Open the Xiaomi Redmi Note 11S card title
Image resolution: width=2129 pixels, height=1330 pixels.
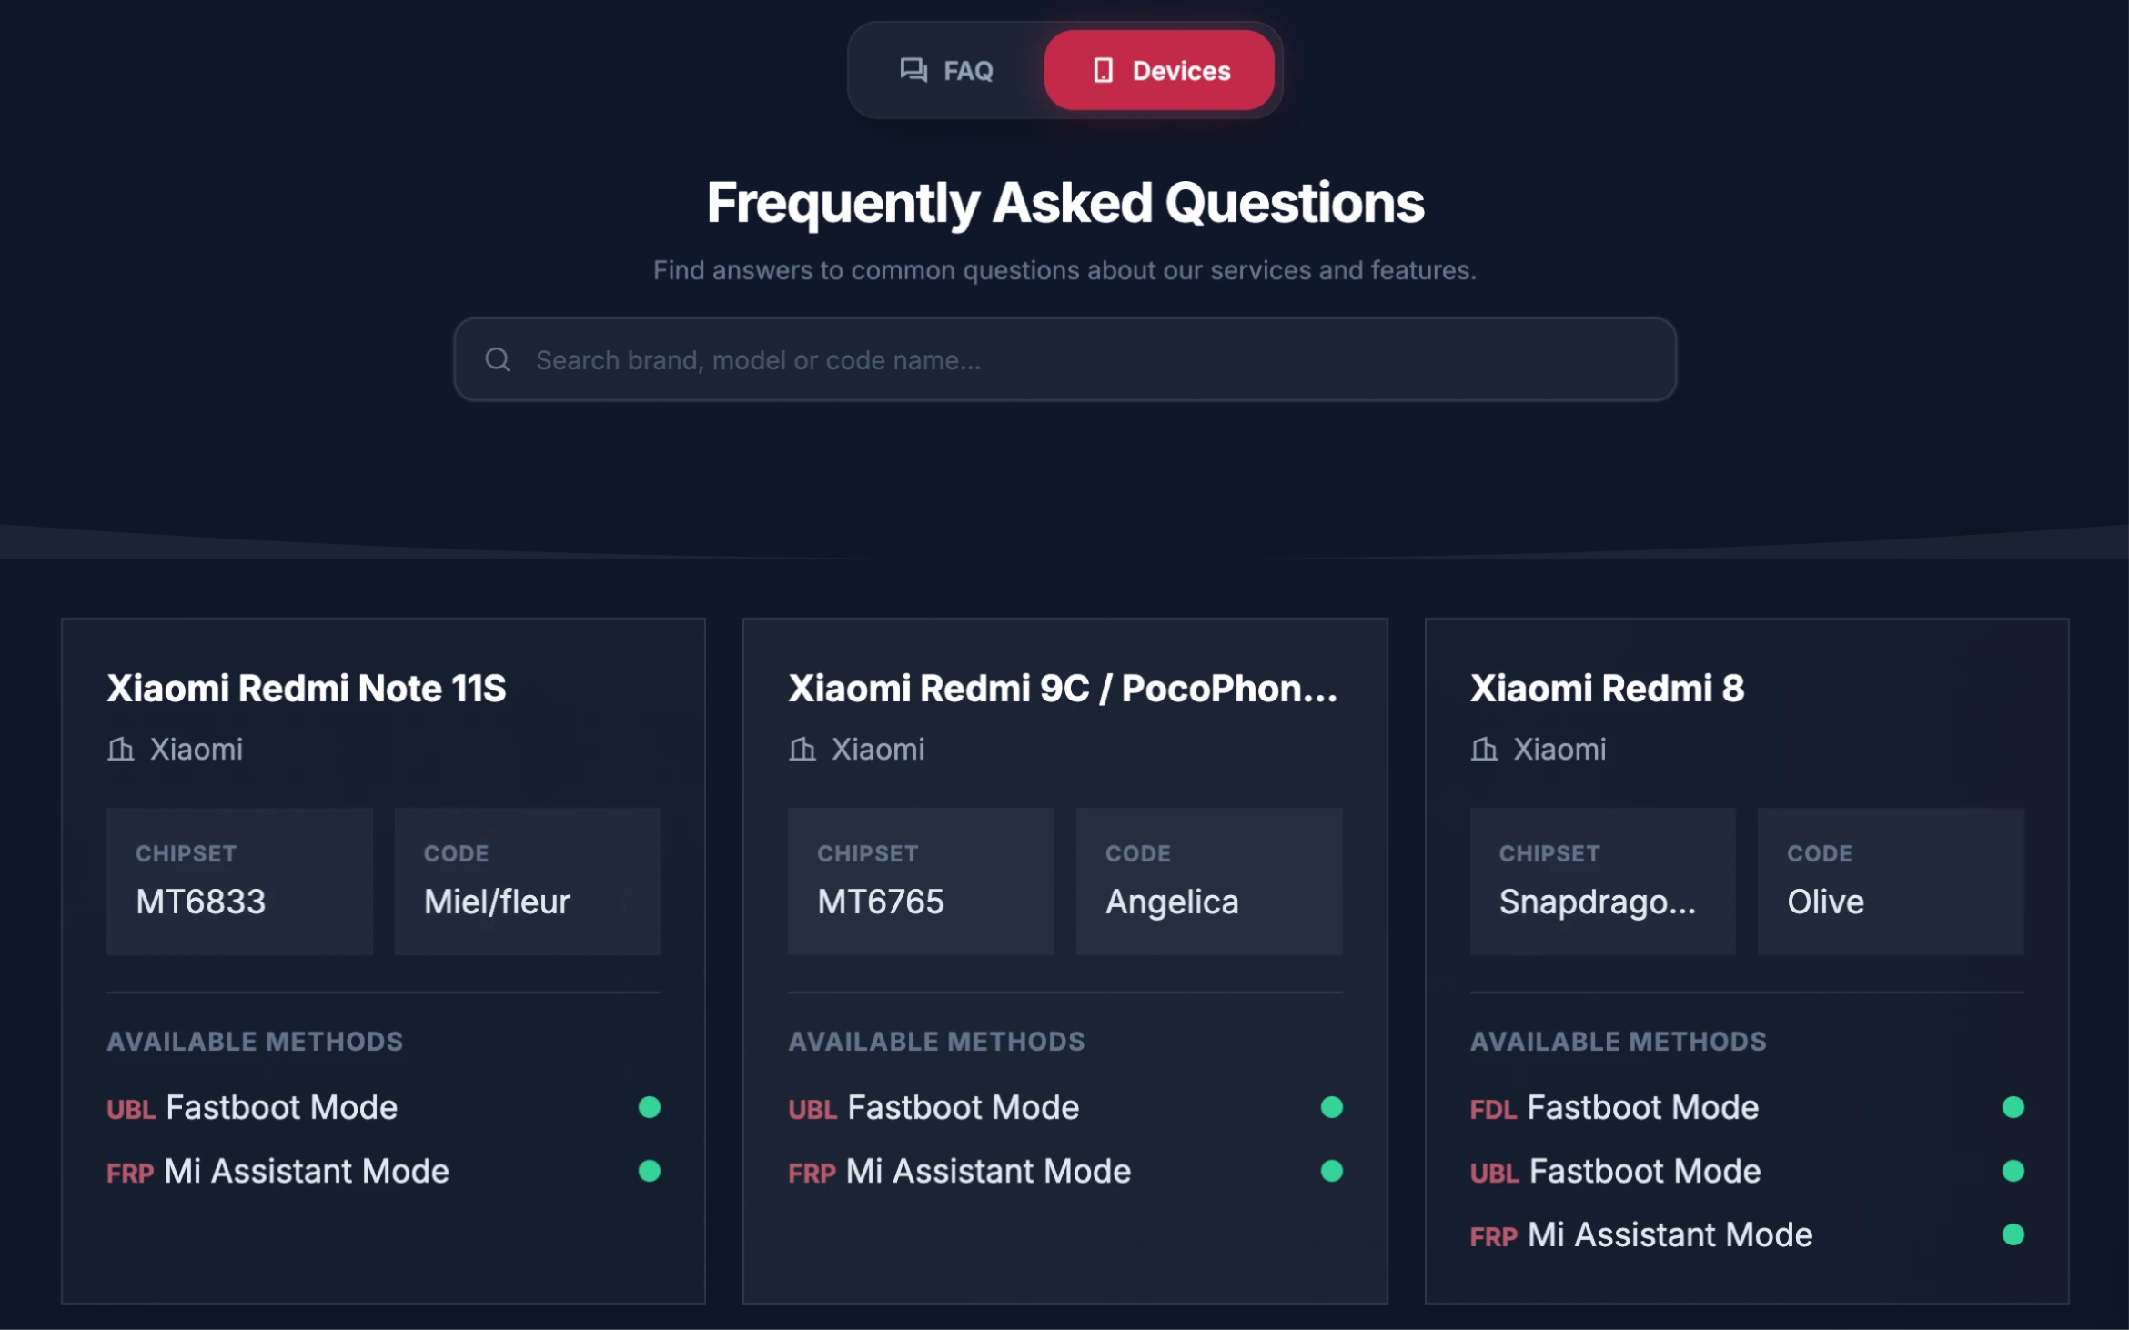click(307, 689)
